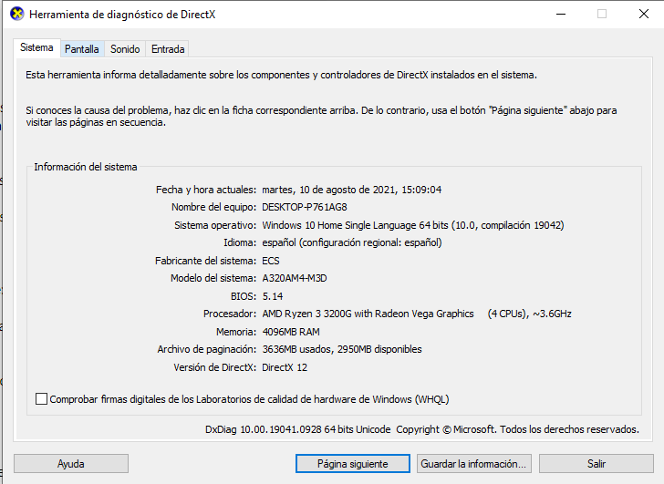Screen dimensions: 664x484
Task: Click the BIOS value 5.14
Action: (x=273, y=296)
